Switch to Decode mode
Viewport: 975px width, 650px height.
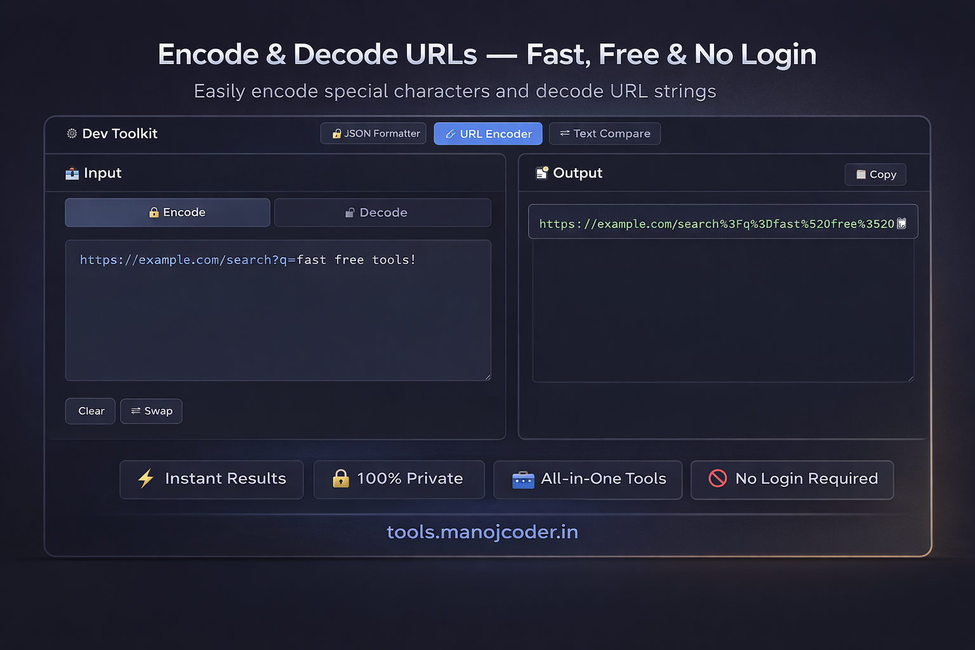coord(382,212)
